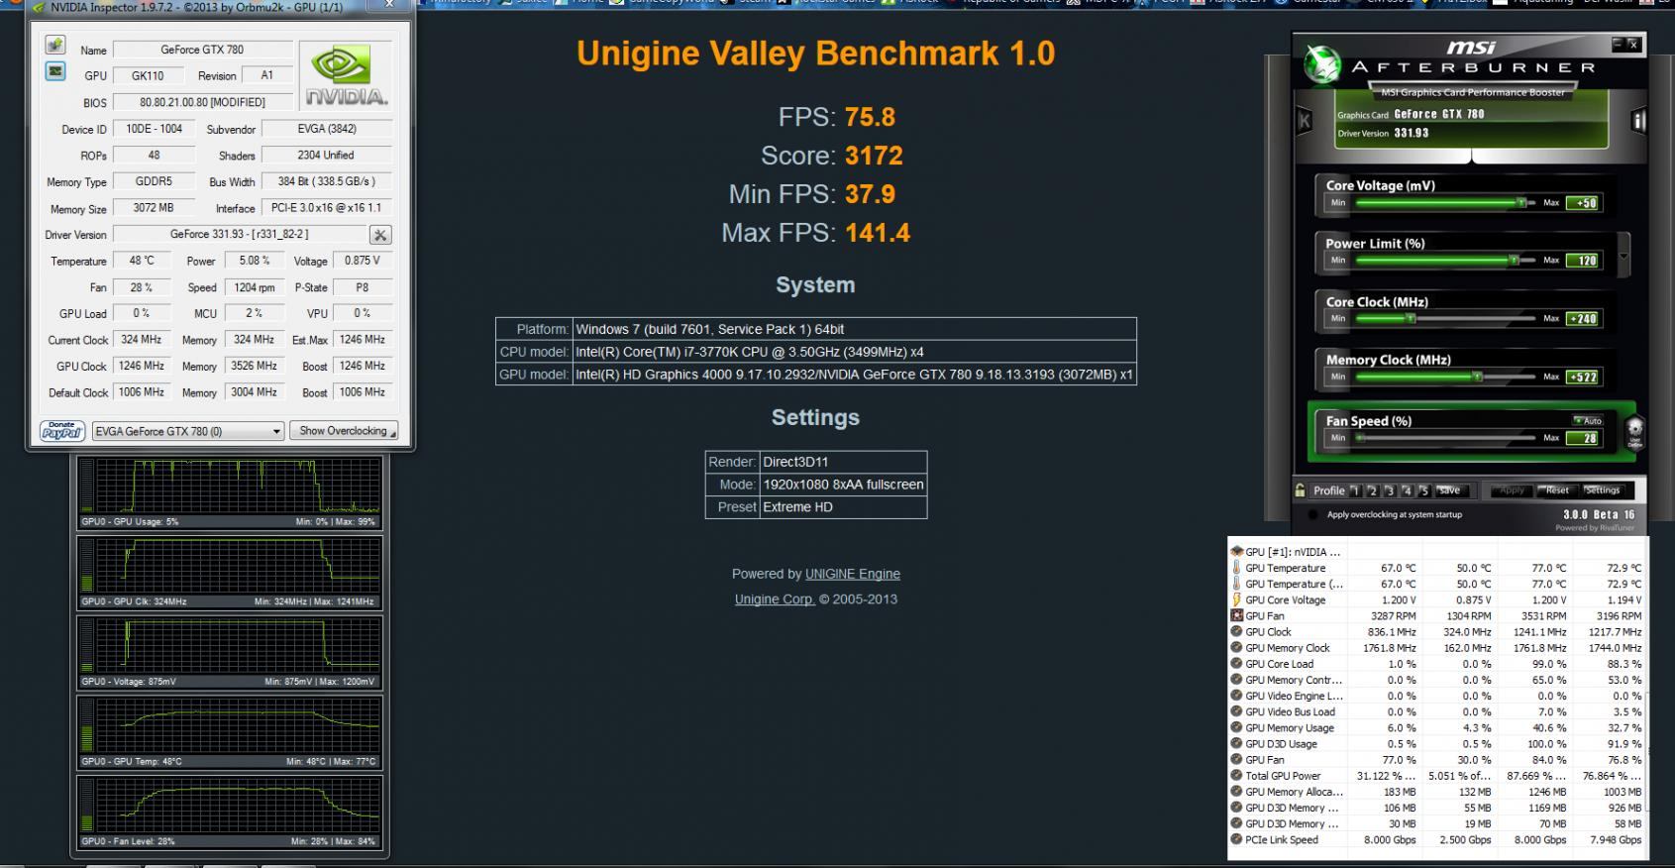This screenshot has width=1675, height=868.
Task: Click Fan Speed value field 28
Action: pos(1583,438)
